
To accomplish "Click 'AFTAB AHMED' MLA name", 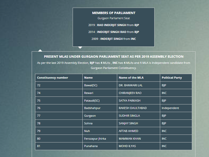I will pyautogui.click(x=128, y=131).
